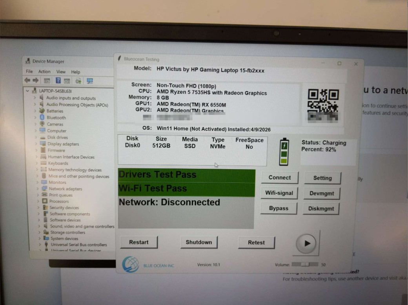The image size is (408, 305).
Task: Open the Help menu in Device Manager
Action: (x=75, y=72)
